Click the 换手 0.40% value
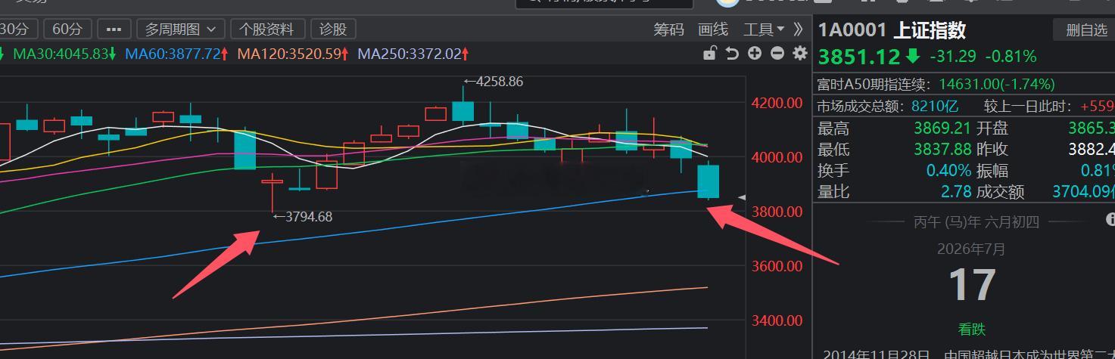This screenshot has width=1115, height=359. pos(948,171)
